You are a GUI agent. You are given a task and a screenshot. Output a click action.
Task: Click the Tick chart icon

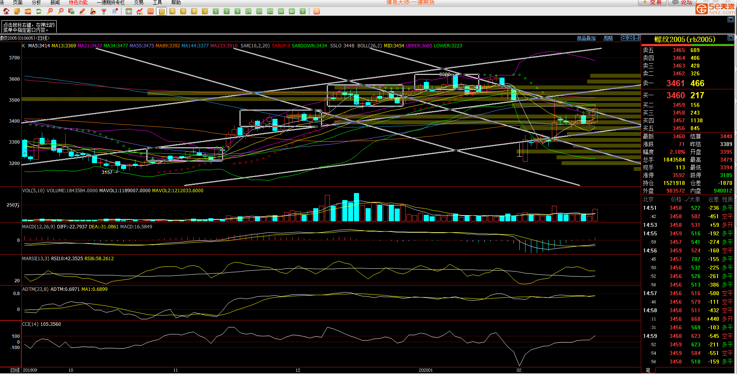(x=151, y=11)
